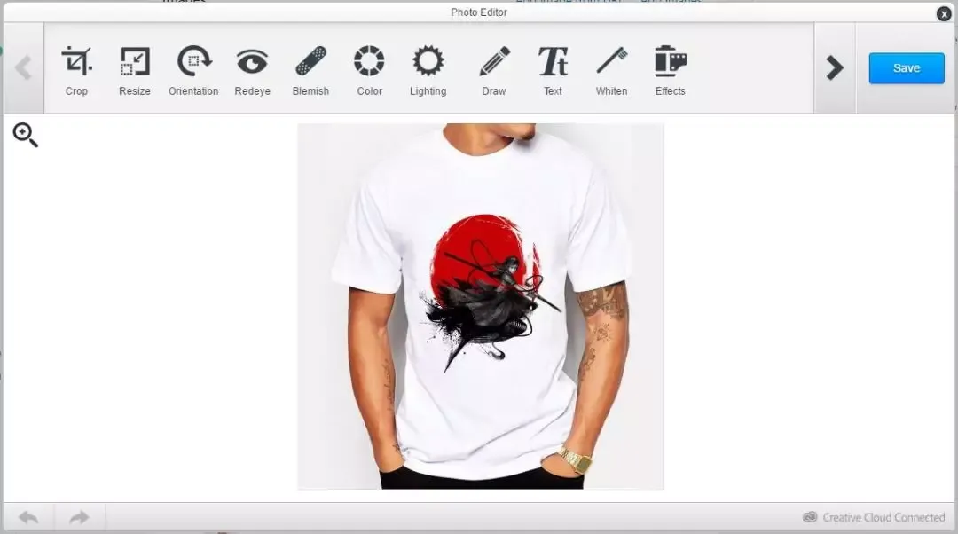The height and width of the screenshot is (534, 958).
Task: Choose the Orientation tool
Action: tap(193, 71)
